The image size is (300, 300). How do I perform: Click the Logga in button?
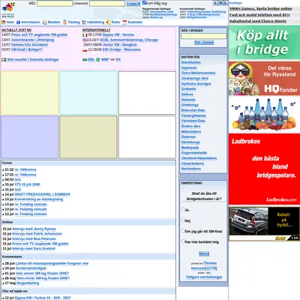tap(133, 4)
